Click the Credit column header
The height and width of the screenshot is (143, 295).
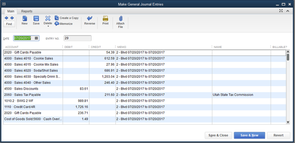[x=96, y=47]
